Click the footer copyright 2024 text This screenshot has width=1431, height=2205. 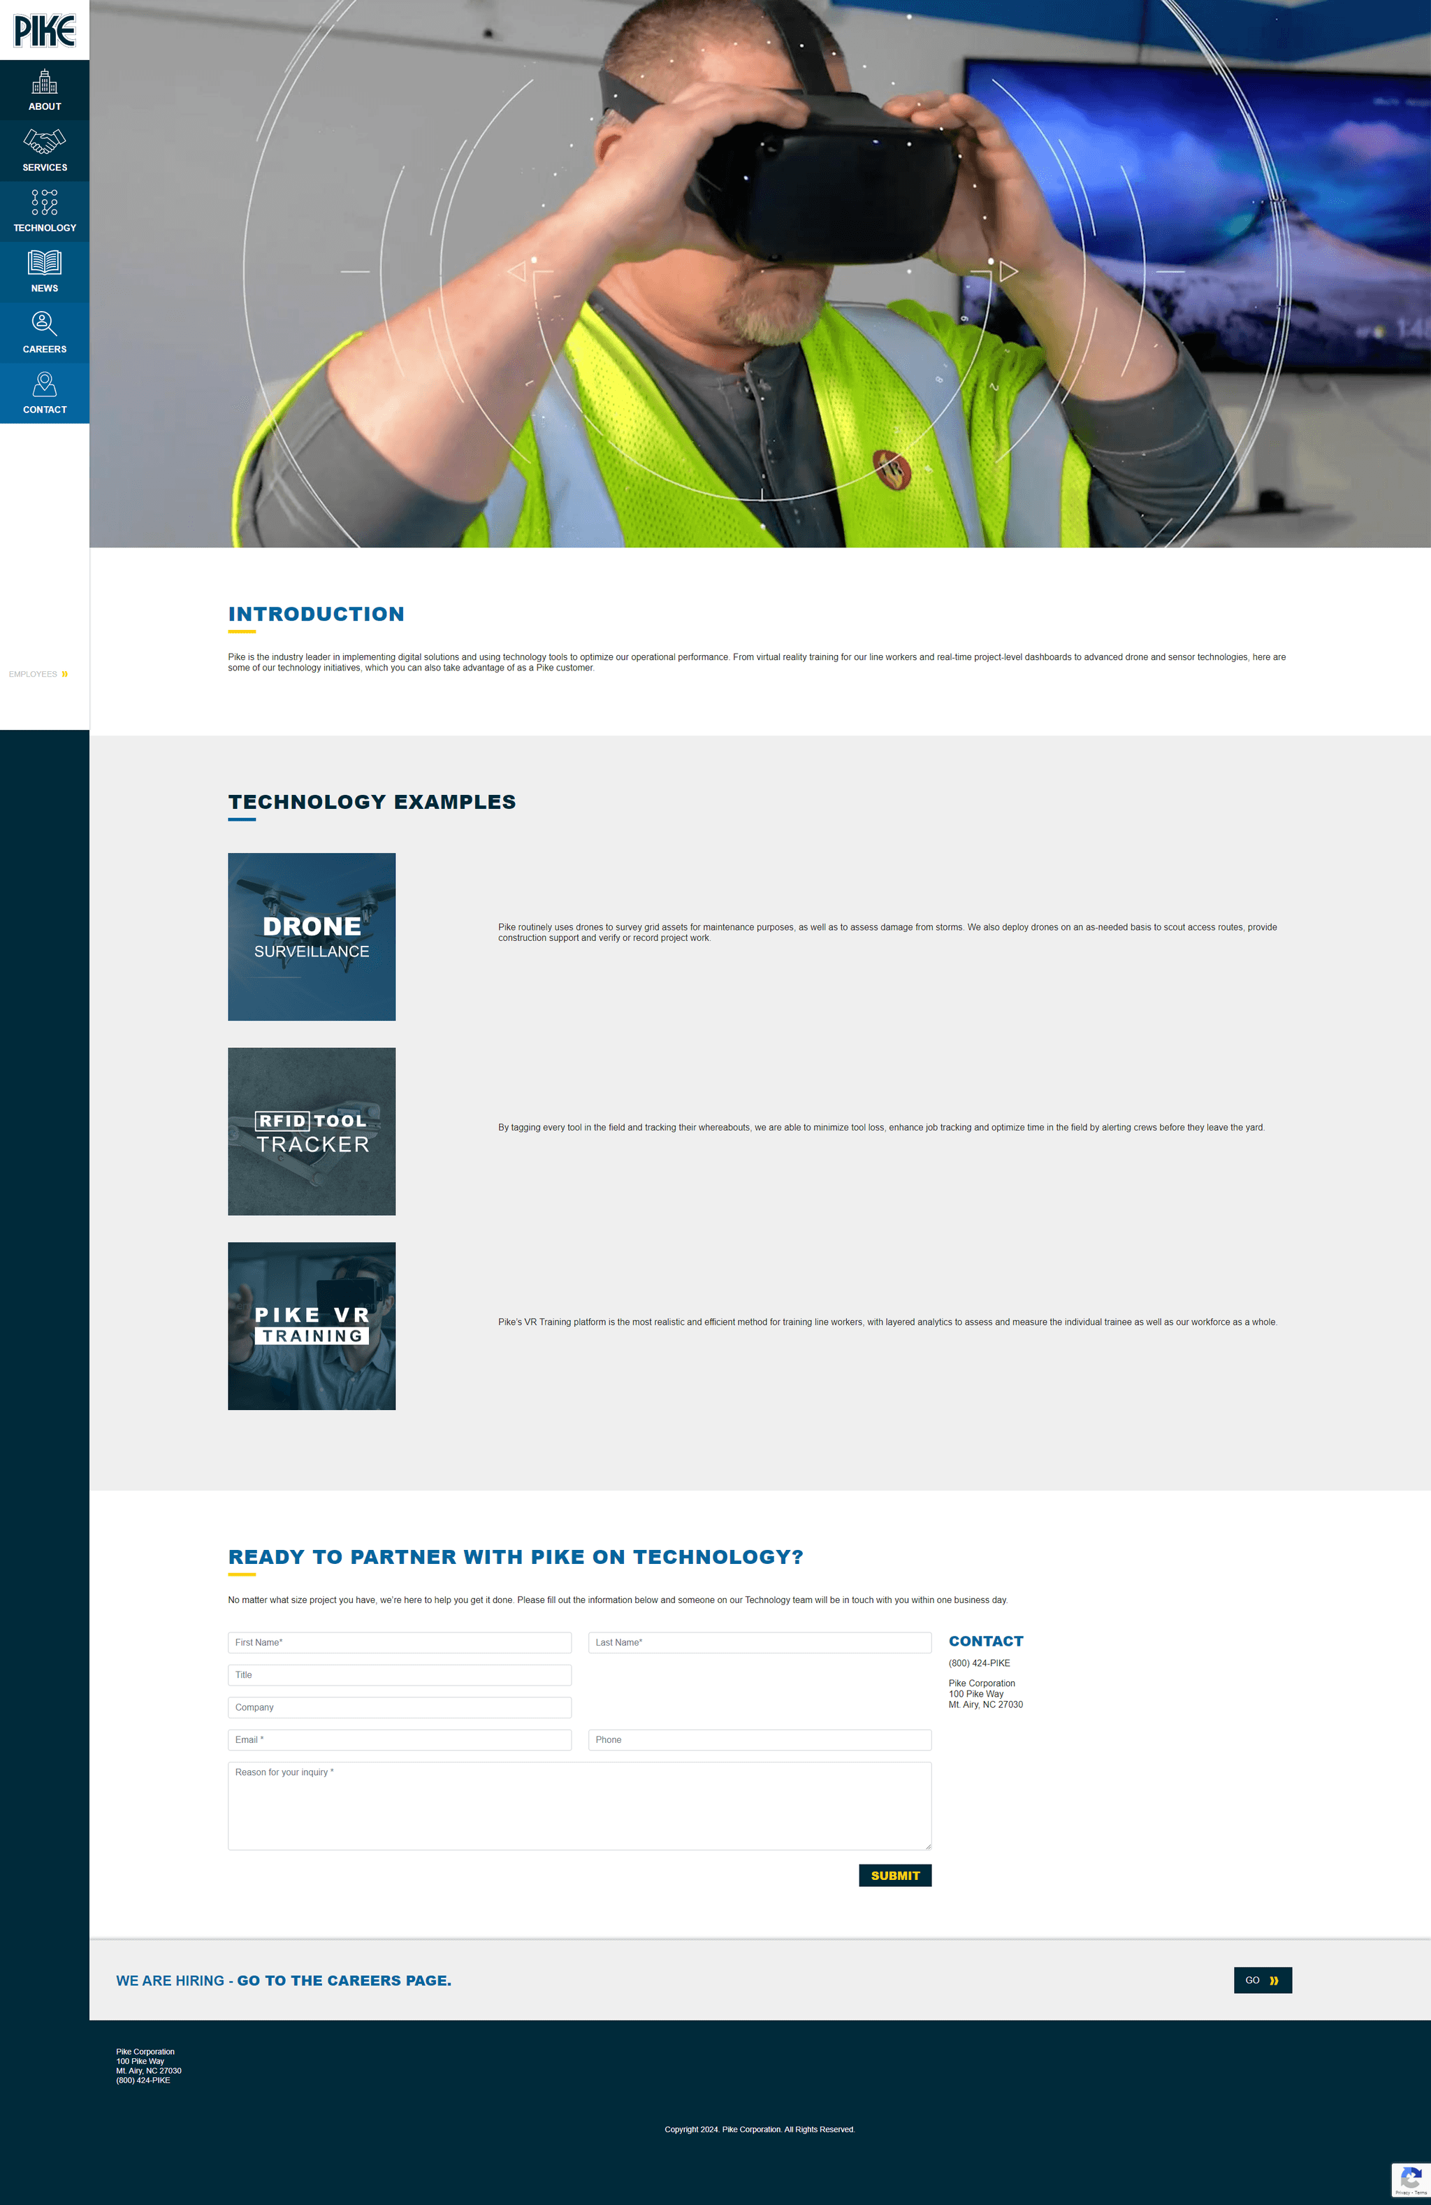tap(760, 2129)
